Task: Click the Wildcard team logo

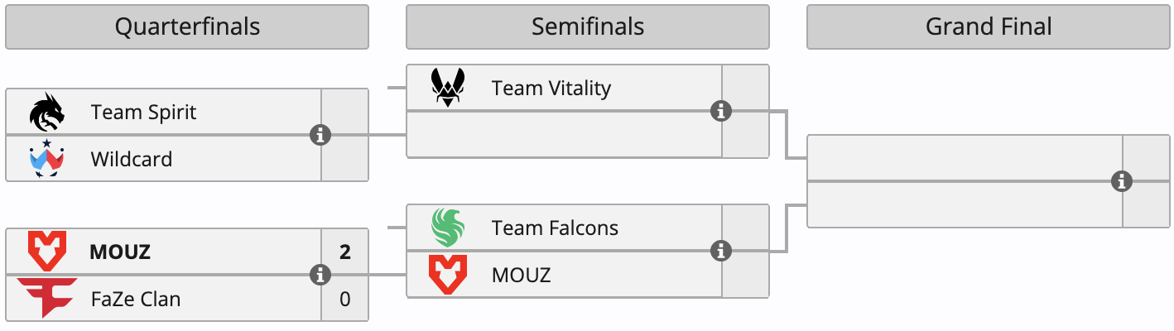Action: point(46,158)
